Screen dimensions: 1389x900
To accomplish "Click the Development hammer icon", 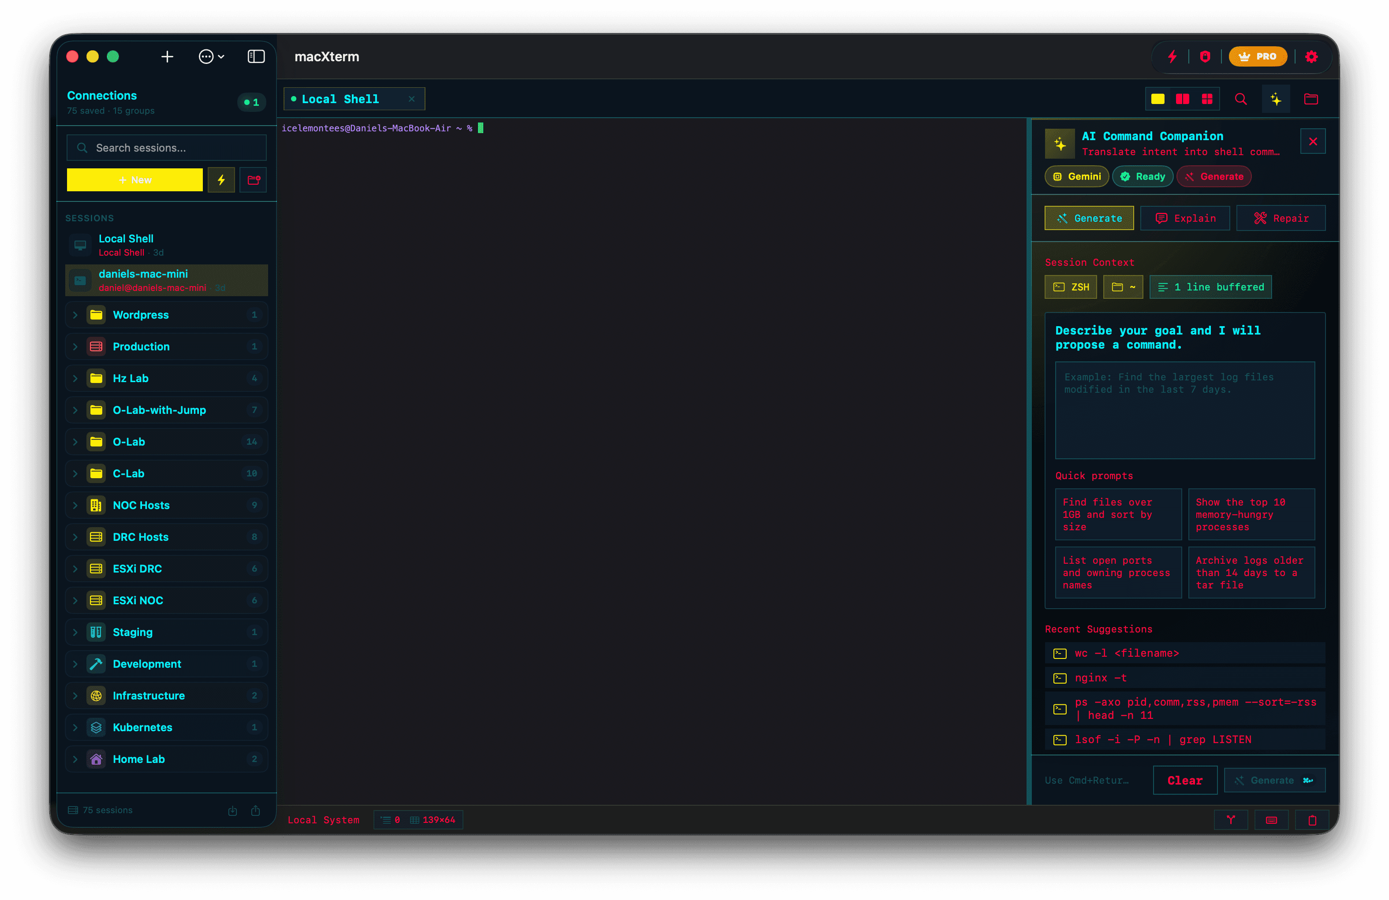I will 96,664.
